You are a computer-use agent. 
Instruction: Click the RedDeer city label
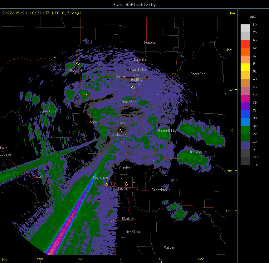coord(138,80)
